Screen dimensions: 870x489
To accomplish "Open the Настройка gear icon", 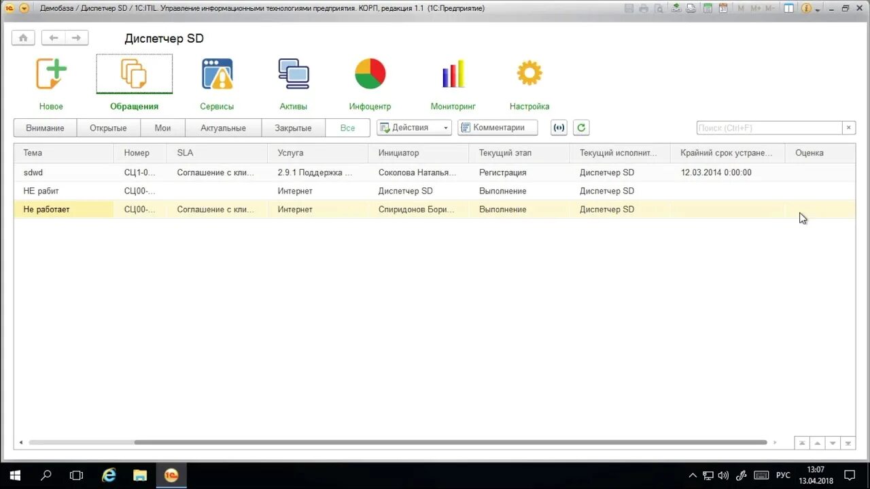I will 529,73.
